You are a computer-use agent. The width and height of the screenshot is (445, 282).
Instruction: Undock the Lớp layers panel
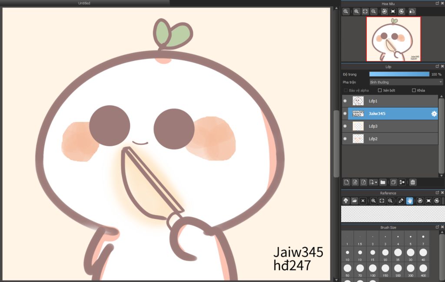pyautogui.click(x=437, y=66)
